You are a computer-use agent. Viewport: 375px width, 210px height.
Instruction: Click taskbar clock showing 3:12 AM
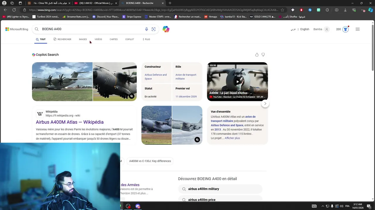coord(357,206)
